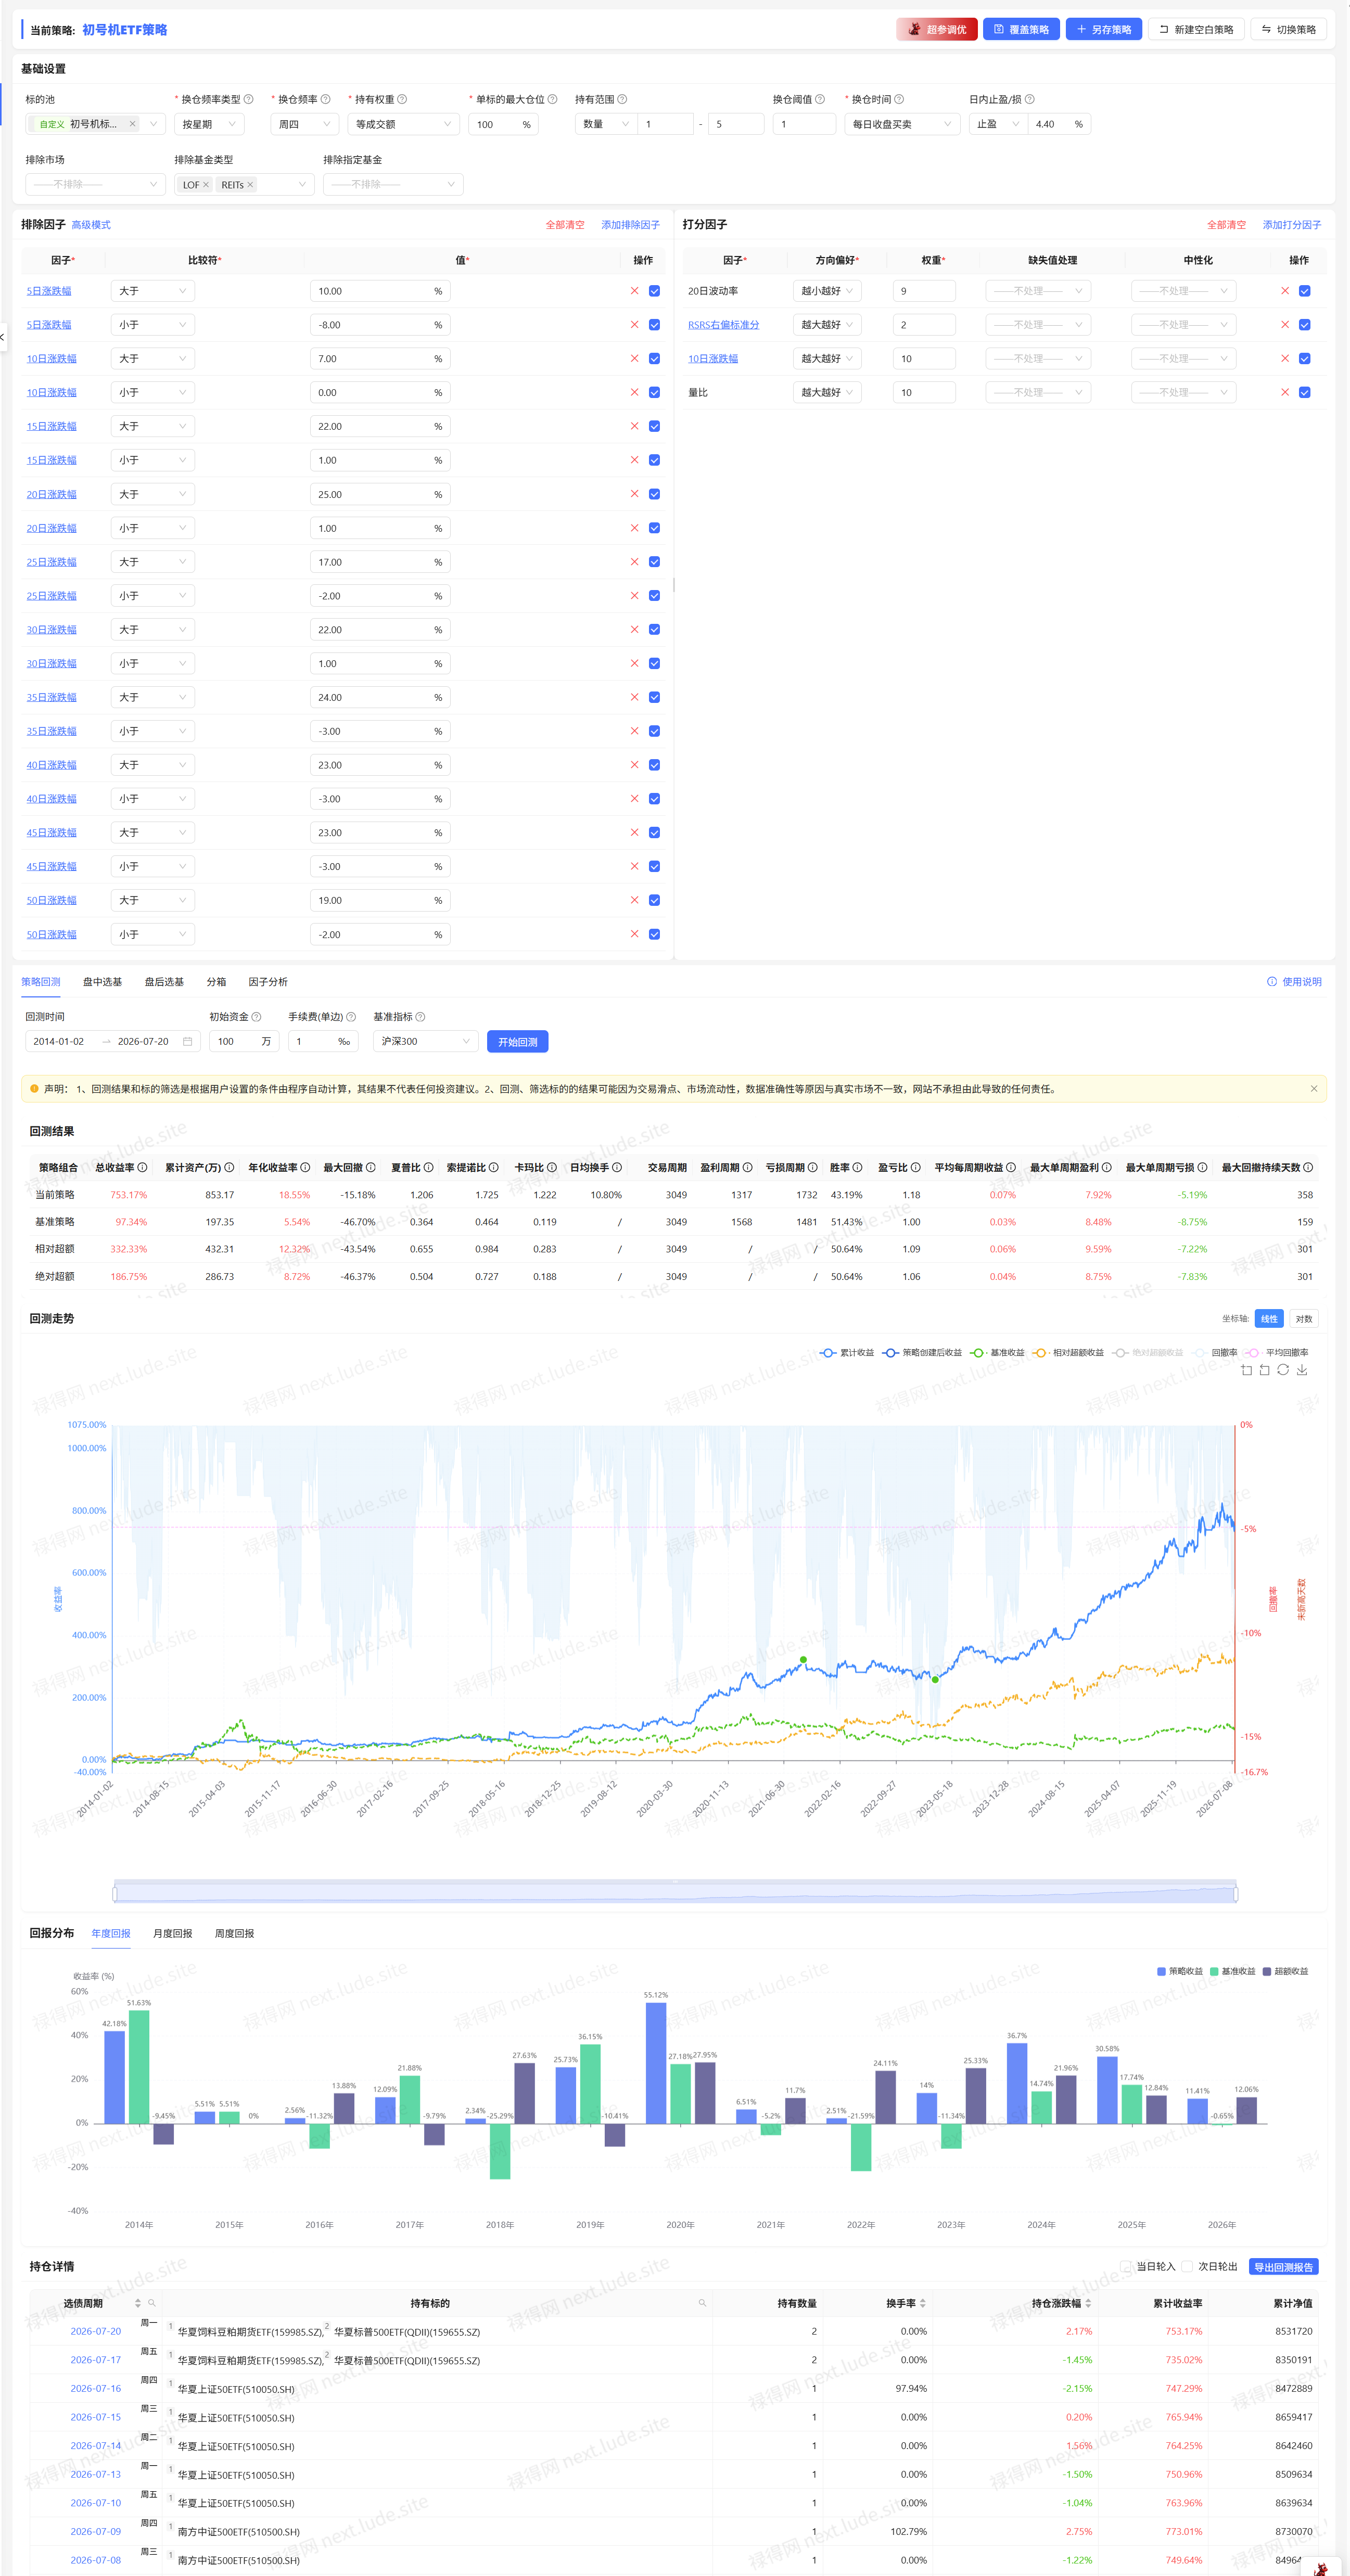Uncheck the first 5日涨跌幅 exclusion factor
Viewport: 1350px width, 2576px height.
click(x=654, y=291)
